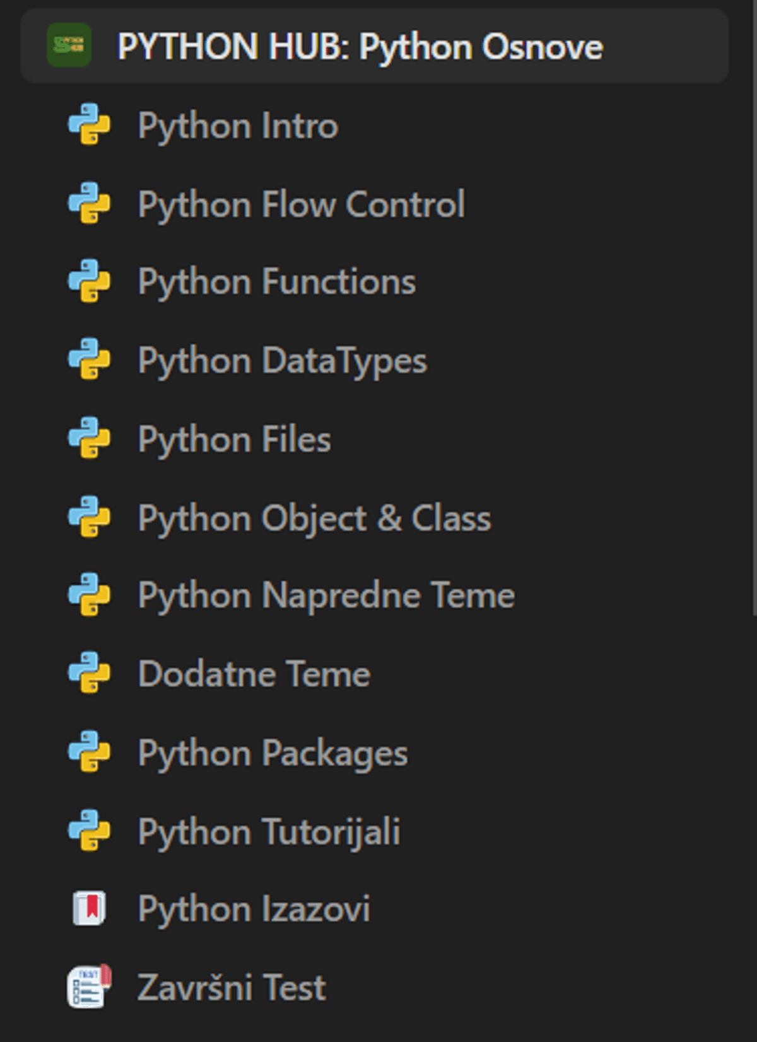Navigate to Python Izazovi
This screenshot has width=757, height=1042.
(x=254, y=909)
